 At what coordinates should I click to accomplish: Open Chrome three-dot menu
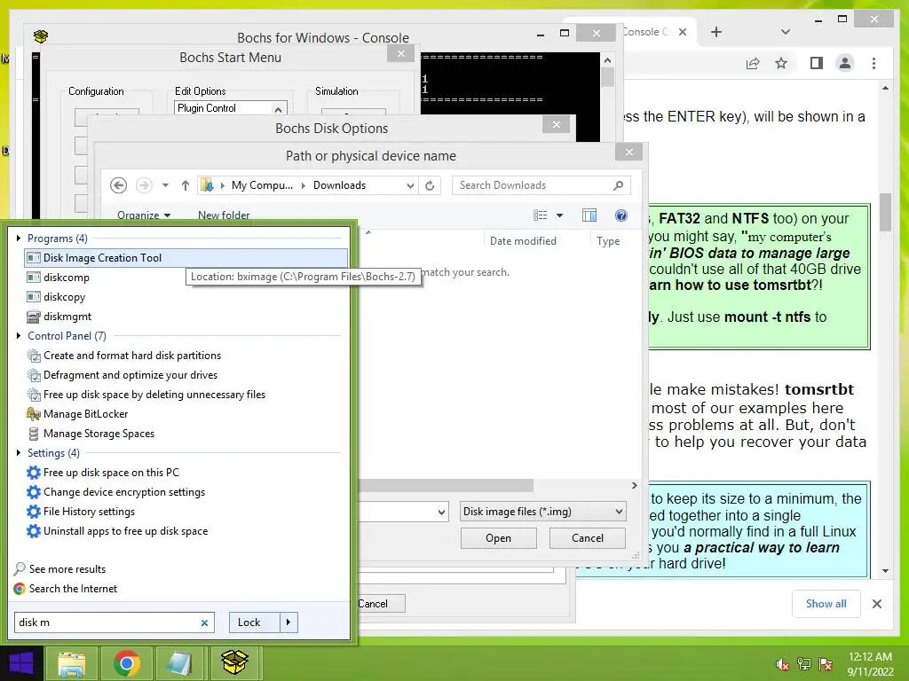[x=873, y=63]
